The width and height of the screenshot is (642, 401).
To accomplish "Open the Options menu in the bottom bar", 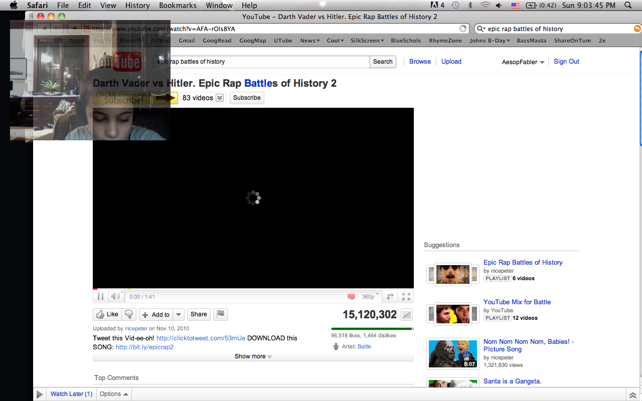I will click(x=114, y=394).
